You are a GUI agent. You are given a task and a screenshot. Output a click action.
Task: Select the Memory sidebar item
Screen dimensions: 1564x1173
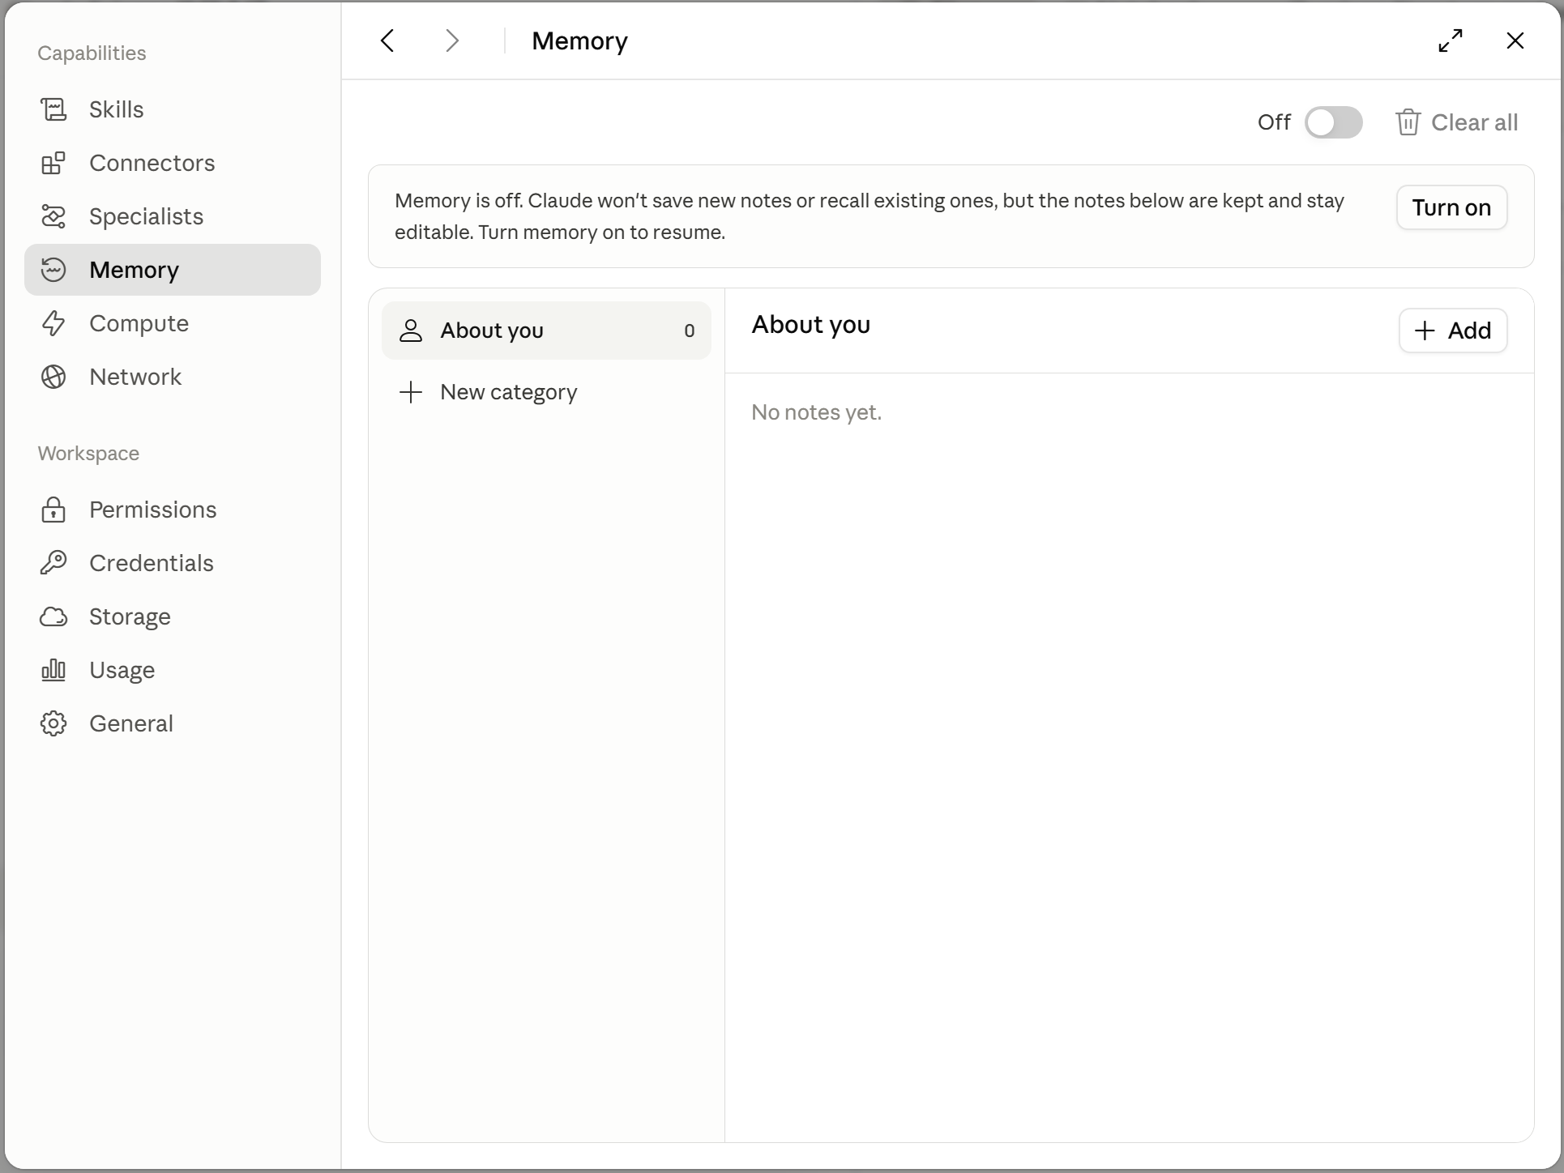point(173,270)
